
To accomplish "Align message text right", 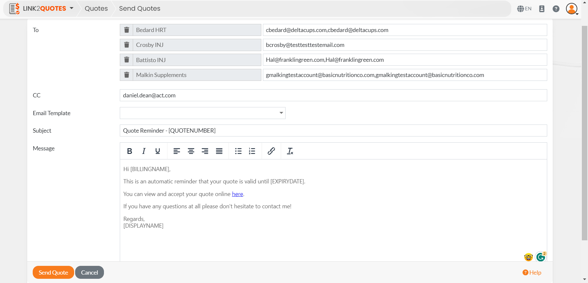I will pos(205,151).
